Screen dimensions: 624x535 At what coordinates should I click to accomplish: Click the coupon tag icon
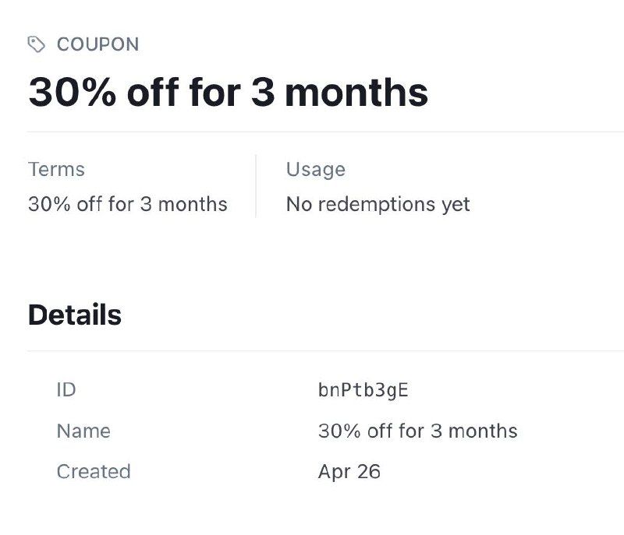pos(36,44)
